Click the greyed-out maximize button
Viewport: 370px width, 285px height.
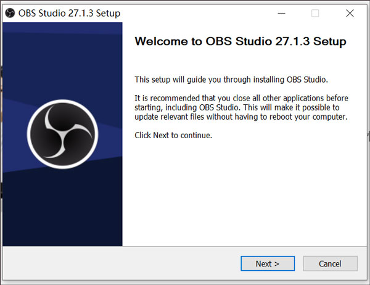pos(315,13)
